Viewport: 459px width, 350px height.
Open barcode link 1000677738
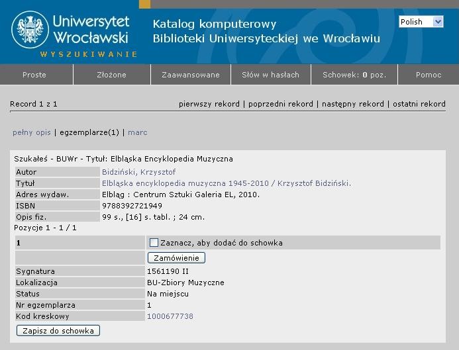[170, 316]
